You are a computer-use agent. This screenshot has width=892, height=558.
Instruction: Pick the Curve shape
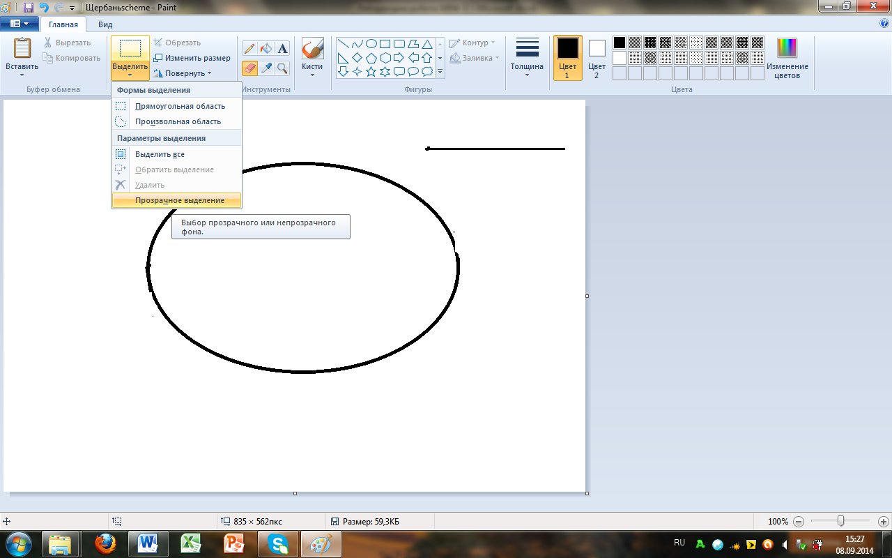click(357, 44)
